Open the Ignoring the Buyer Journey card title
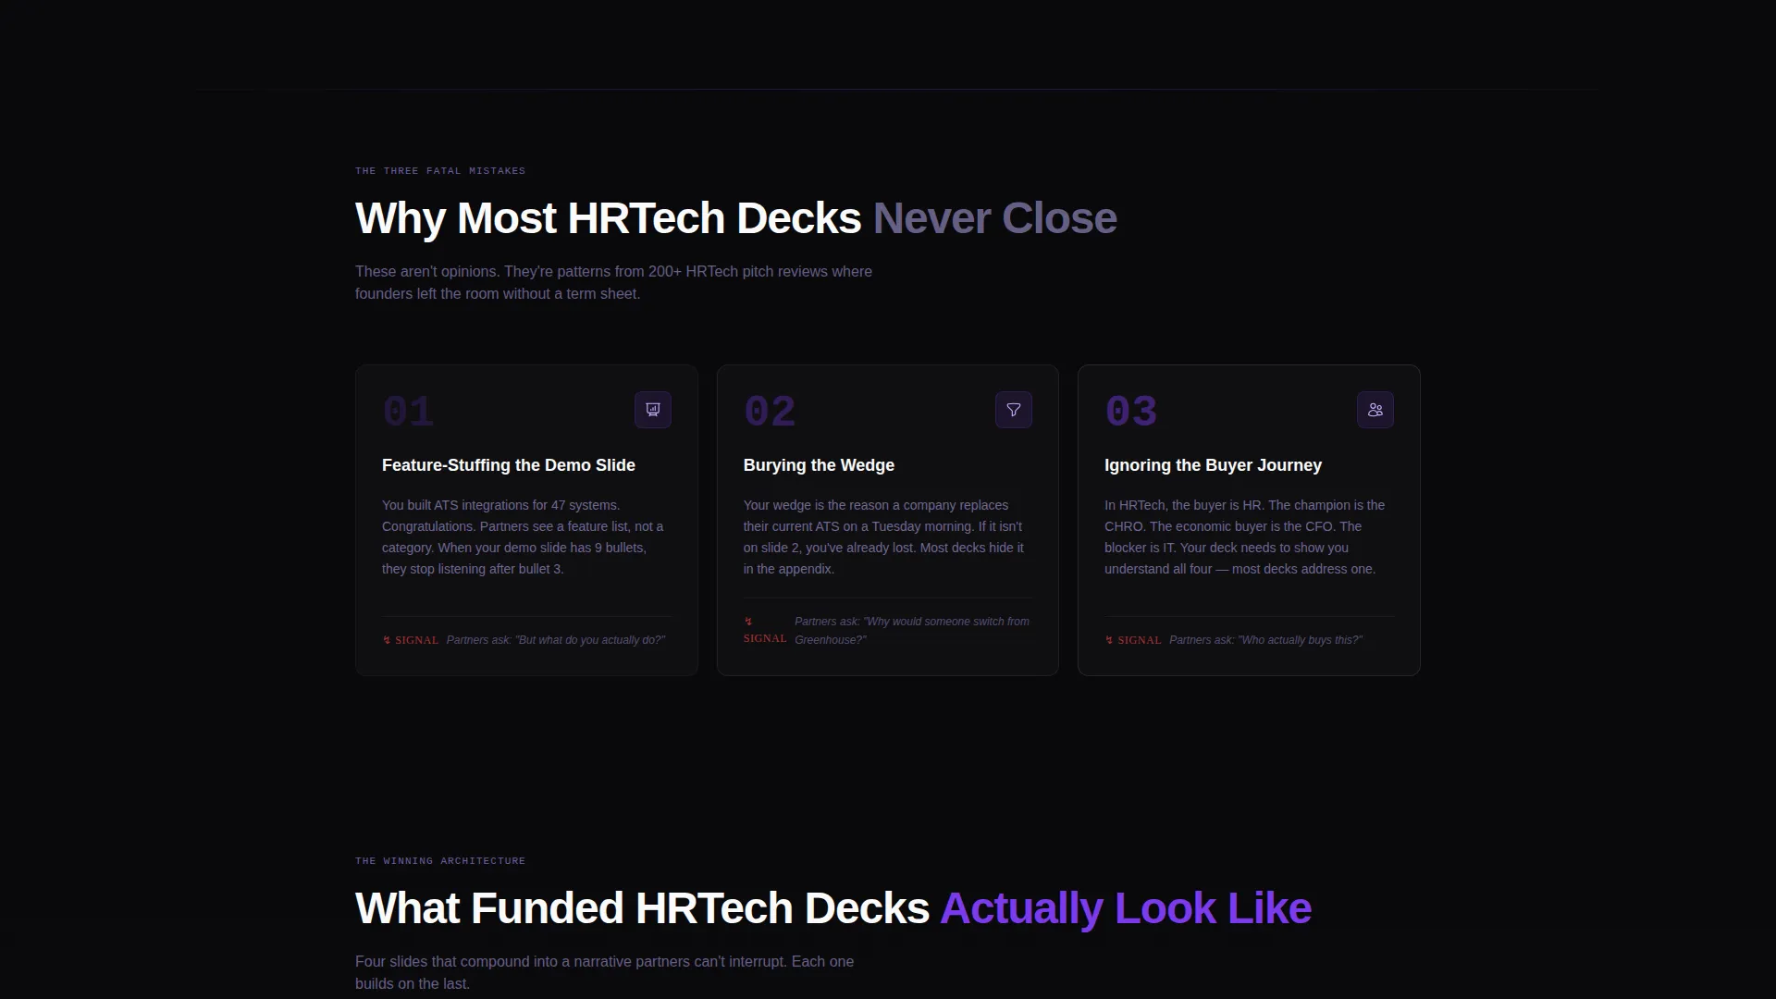The width and height of the screenshot is (1776, 999). [1213, 465]
